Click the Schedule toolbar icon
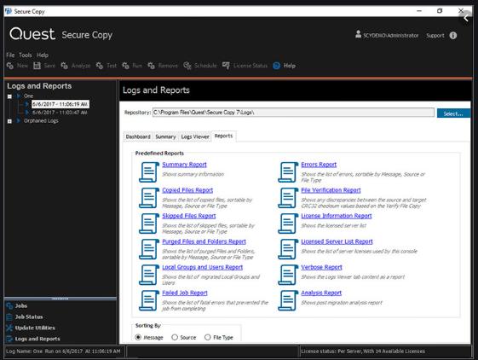 click(x=187, y=66)
